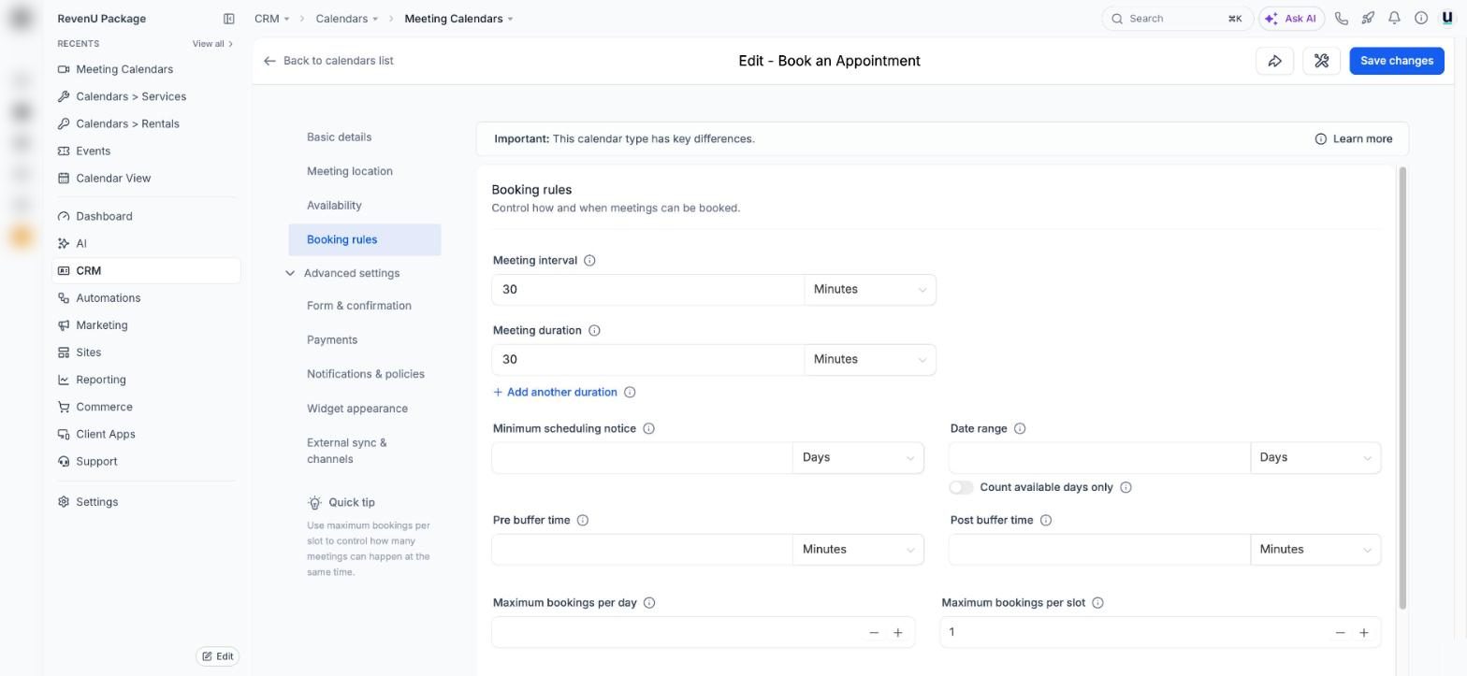Show Pre buffer time info tooltip
Image resolution: width=1467 pixels, height=676 pixels.
click(582, 521)
